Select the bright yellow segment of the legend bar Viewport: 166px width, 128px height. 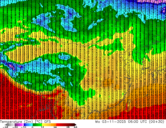click(x=43, y=125)
